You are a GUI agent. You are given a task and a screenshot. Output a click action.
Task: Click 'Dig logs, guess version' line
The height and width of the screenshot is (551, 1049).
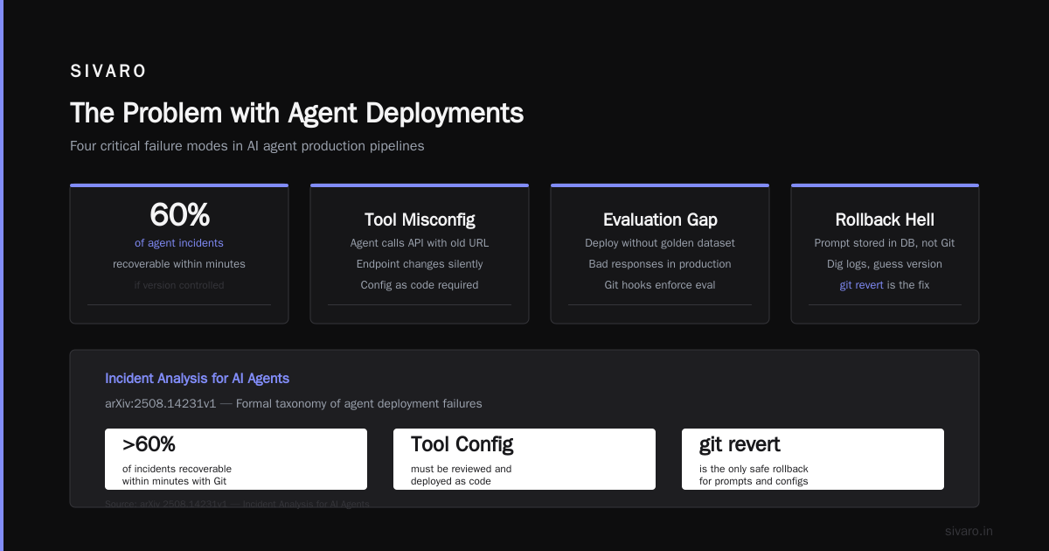[885, 264]
